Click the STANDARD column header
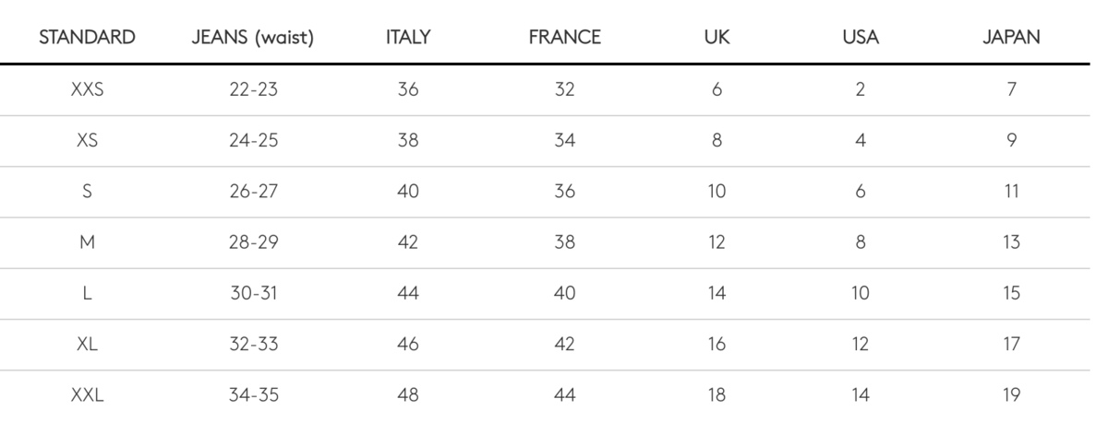Screen dimensions: 1108x446 click(88, 38)
